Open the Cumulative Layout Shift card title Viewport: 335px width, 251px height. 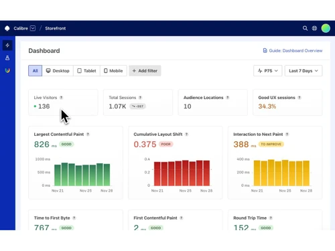158,135
